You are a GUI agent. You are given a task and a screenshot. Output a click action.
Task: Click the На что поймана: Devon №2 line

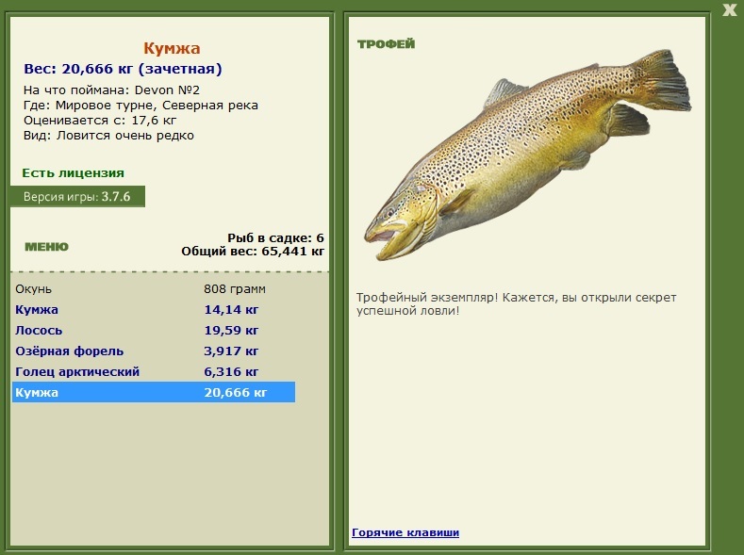tap(111, 90)
